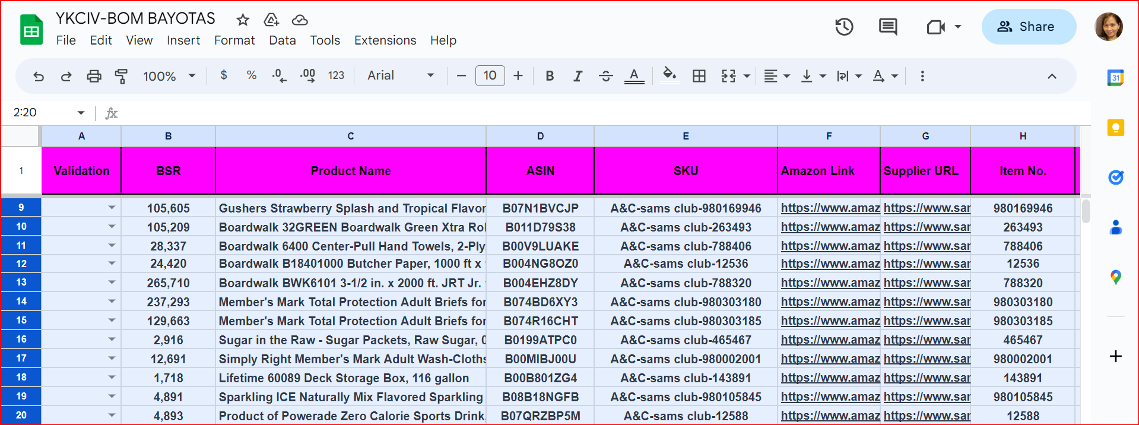The image size is (1139, 425).
Task: Open Google Maps side panel icon
Action: (1115, 277)
